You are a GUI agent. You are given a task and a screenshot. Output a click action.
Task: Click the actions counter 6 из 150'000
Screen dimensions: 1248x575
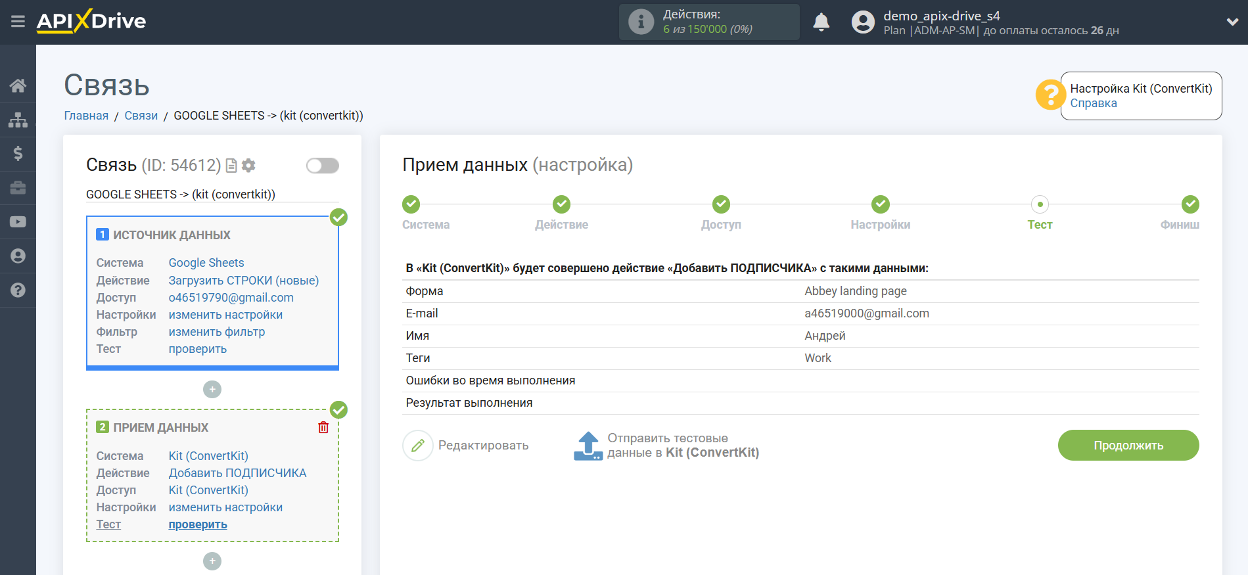tap(707, 30)
